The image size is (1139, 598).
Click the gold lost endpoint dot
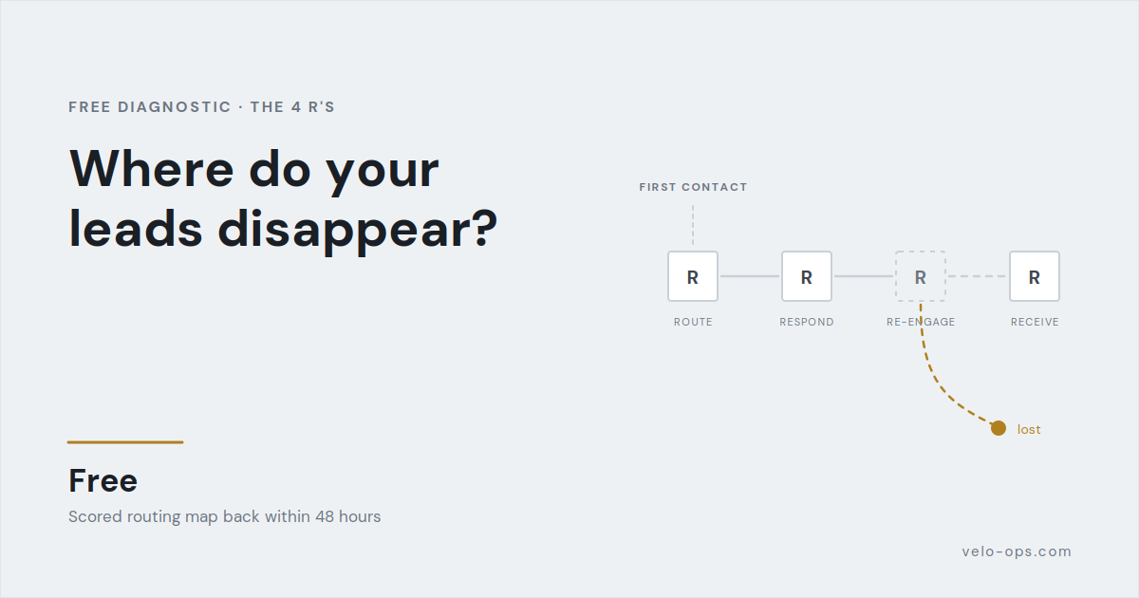[999, 428]
